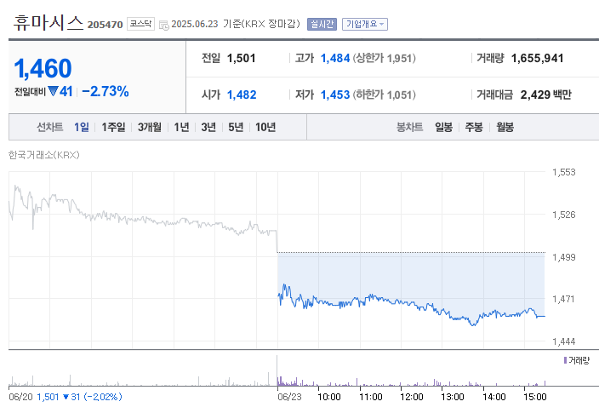The height and width of the screenshot is (413, 599).
Task: Click the stock code 205470
Action: click(105, 25)
